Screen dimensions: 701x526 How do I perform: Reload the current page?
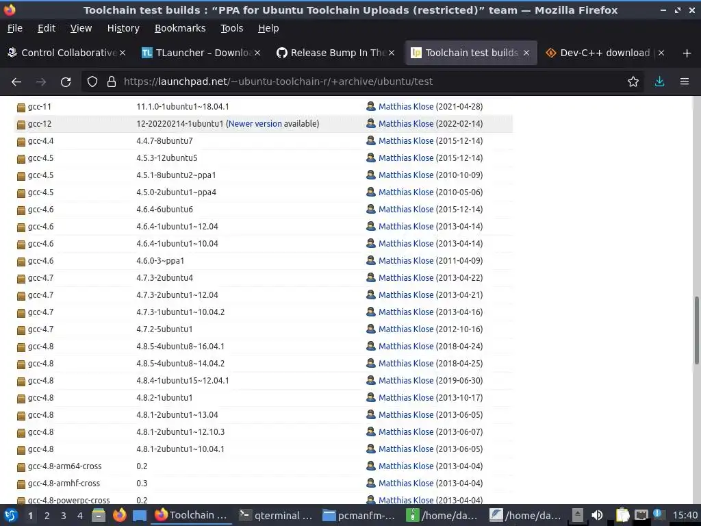66,82
